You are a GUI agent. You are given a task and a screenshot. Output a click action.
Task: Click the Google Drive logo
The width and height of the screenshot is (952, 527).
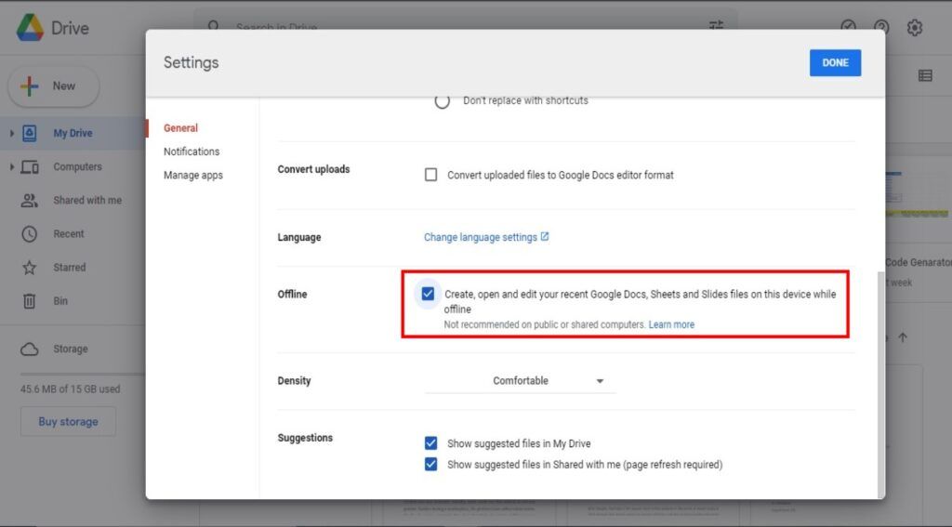click(x=30, y=28)
